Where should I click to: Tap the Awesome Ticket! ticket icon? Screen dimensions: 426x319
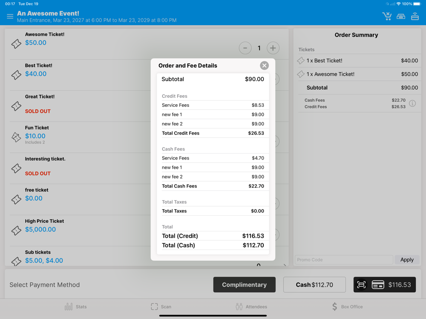click(x=16, y=44)
